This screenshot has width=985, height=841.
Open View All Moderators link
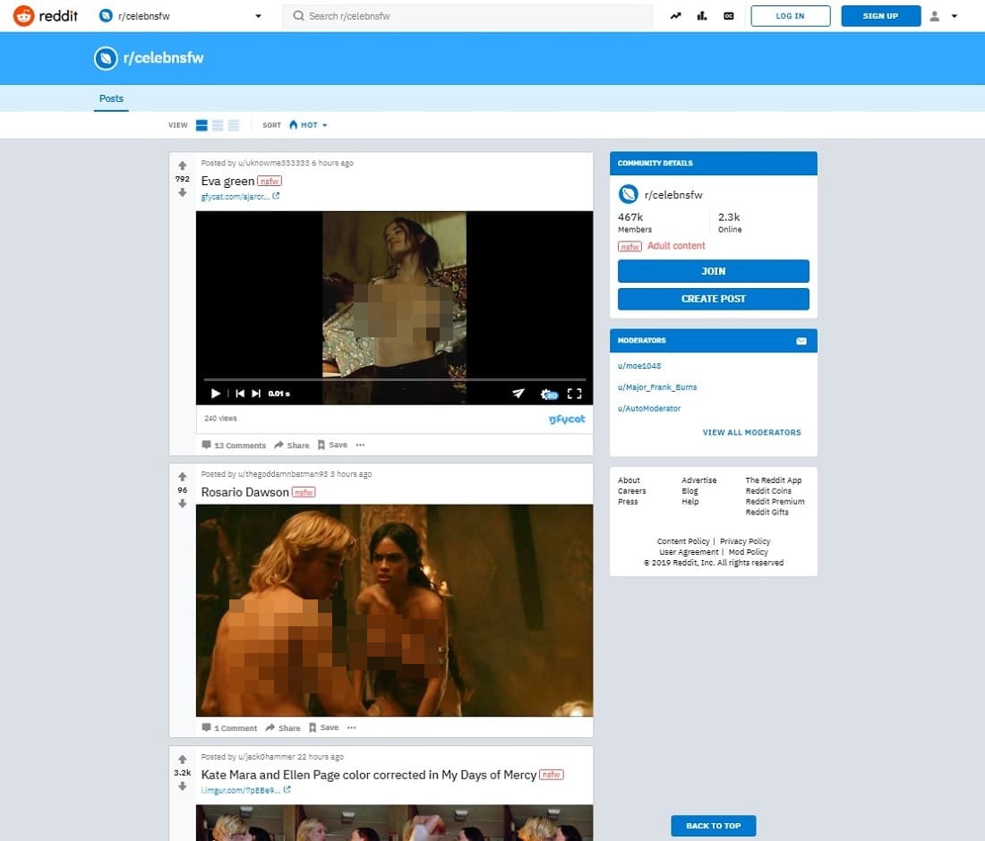click(751, 432)
